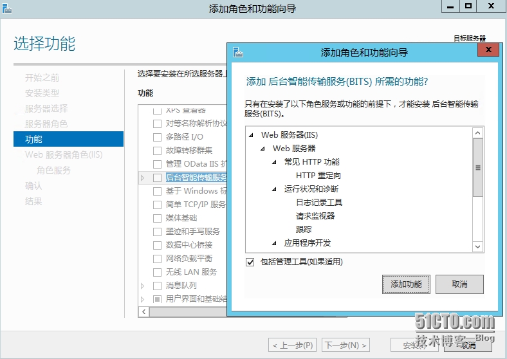Toggle the 用户界面和基础结构 checkbox
The image size is (507, 359).
(x=157, y=299)
